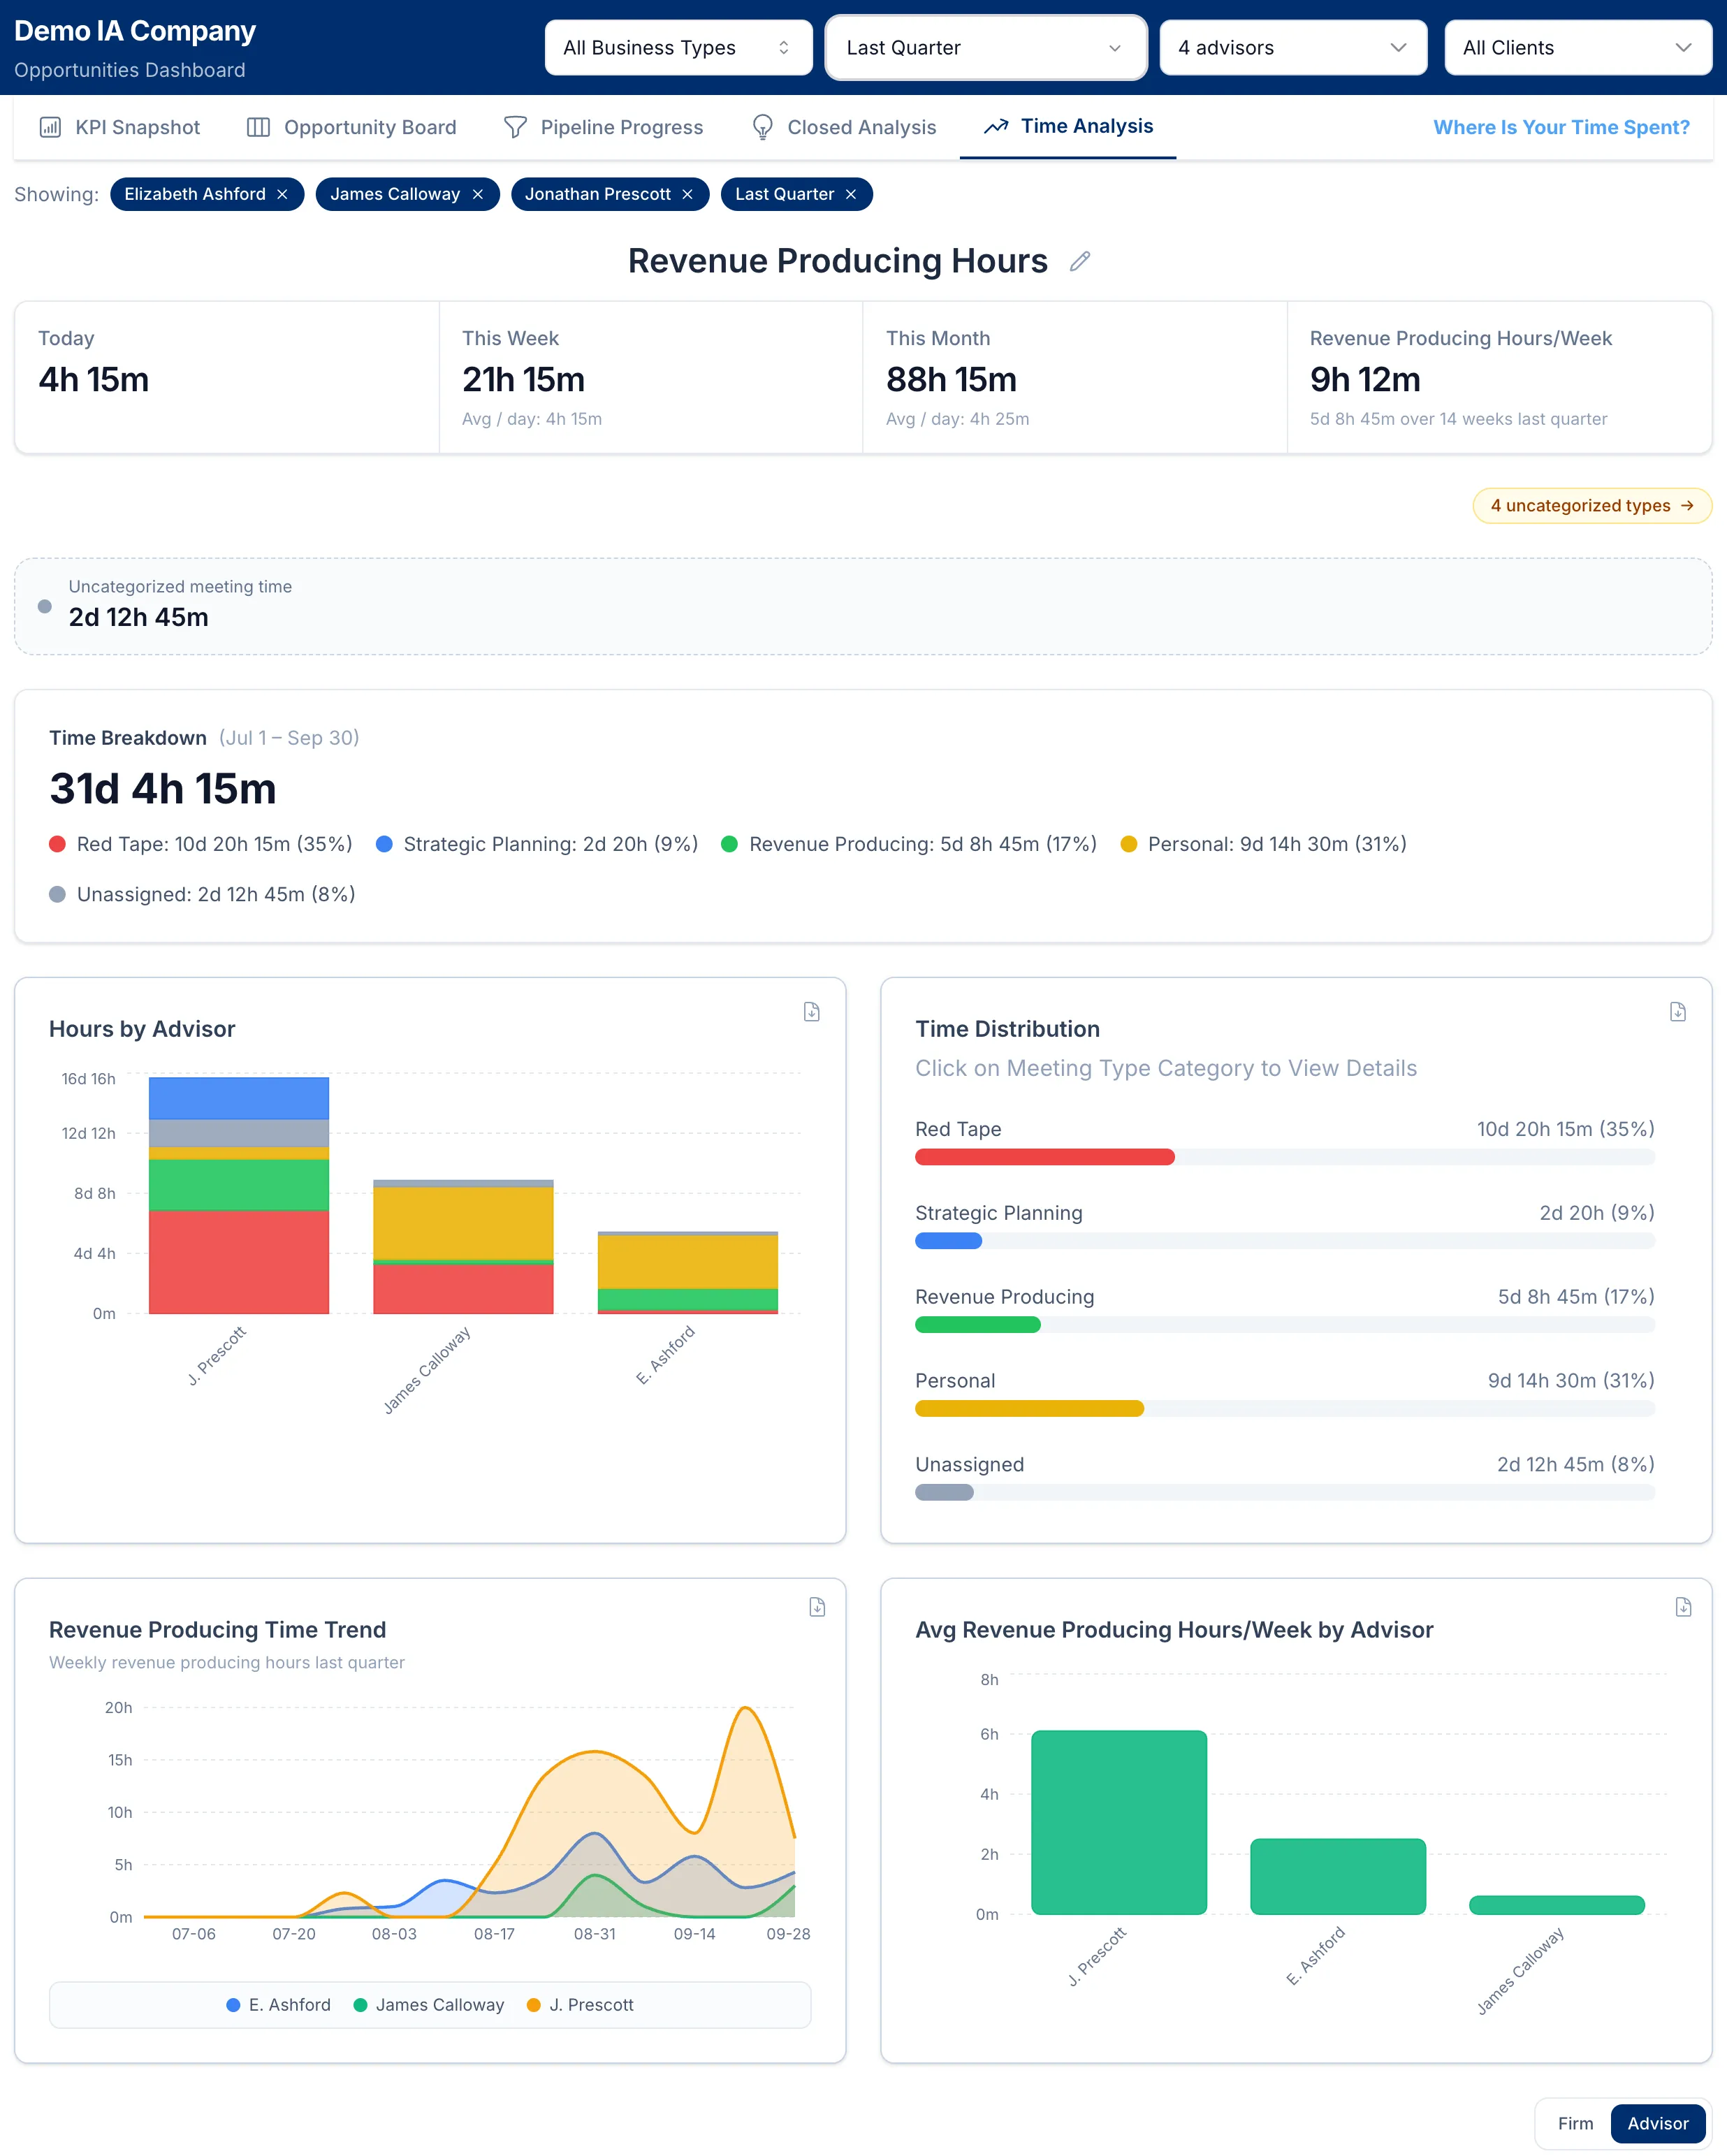
Task: Download the Time Distribution chart
Action: point(1677,1012)
